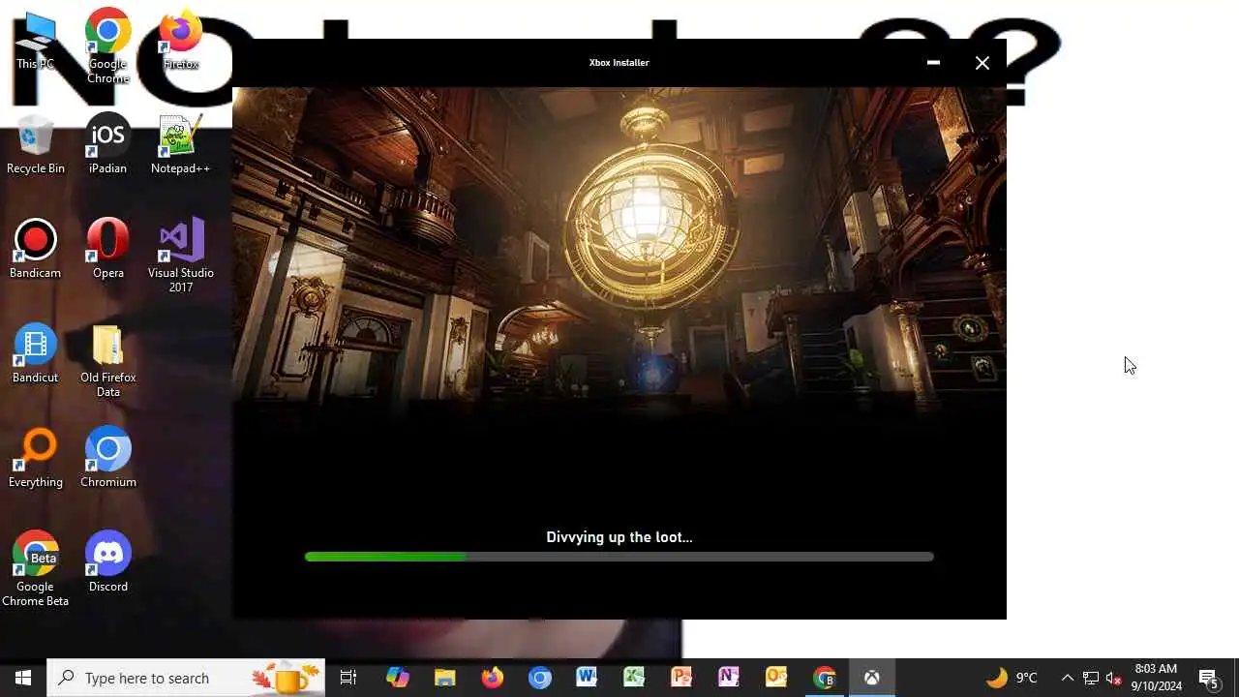Open Outlook from the taskbar
Viewport: 1239px width, 697px height.
[x=776, y=678]
